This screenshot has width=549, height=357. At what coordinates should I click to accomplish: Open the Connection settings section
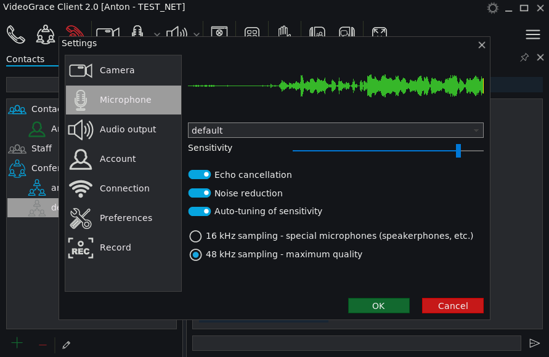coord(123,188)
